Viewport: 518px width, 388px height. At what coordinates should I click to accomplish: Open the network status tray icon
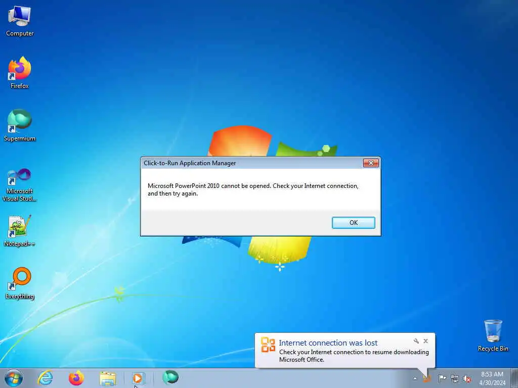[455, 378]
